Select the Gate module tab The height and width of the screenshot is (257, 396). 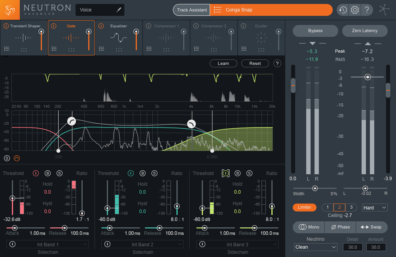coord(71,38)
